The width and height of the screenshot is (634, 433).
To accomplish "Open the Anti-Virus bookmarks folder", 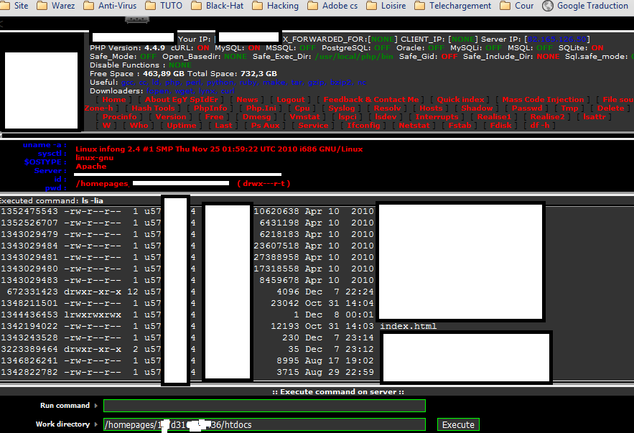I will point(110,6).
